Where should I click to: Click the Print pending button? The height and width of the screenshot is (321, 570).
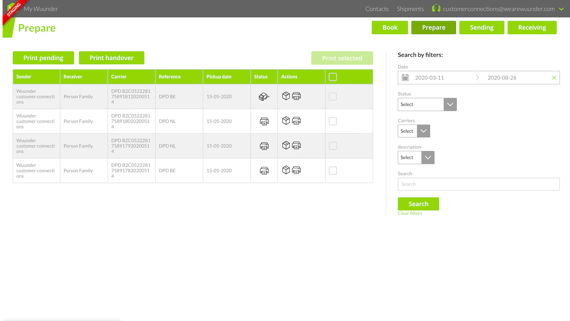click(43, 58)
